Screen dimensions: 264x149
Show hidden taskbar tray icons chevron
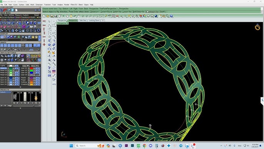[x=221, y=146]
